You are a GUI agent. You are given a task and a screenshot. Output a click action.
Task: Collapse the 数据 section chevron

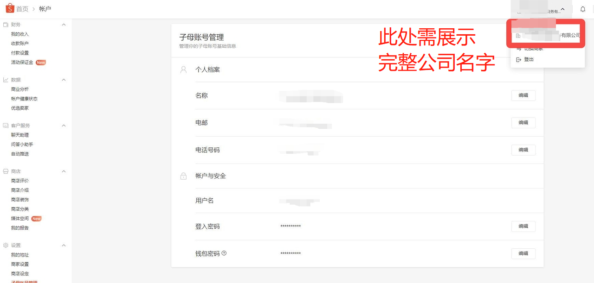(x=64, y=80)
